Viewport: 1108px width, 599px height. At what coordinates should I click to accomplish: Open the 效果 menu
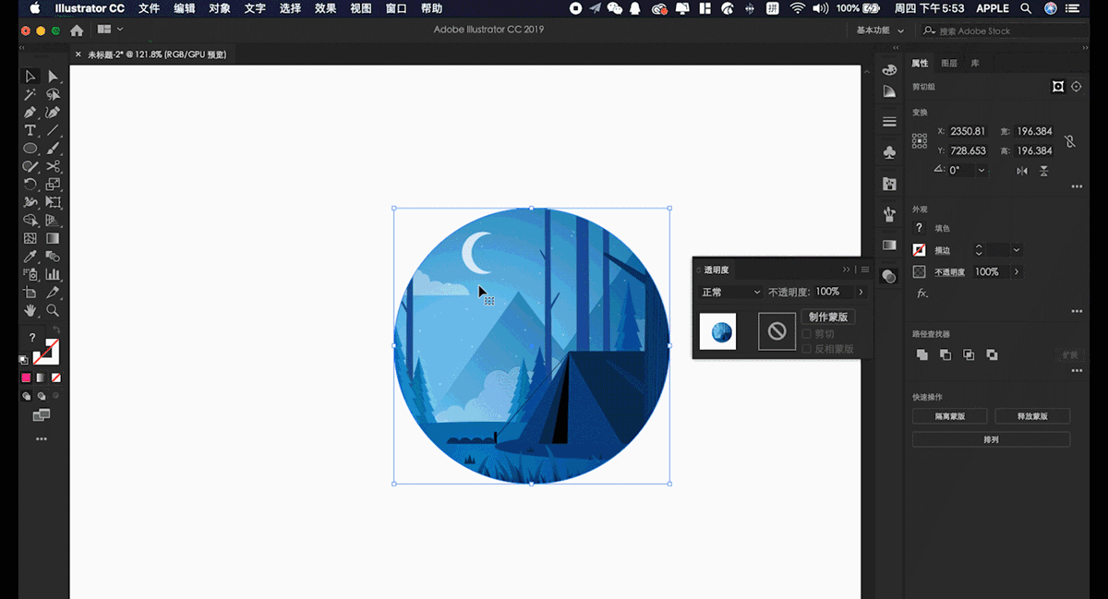tap(325, 8)
